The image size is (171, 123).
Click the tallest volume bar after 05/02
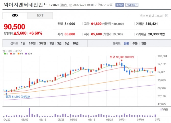29,112
